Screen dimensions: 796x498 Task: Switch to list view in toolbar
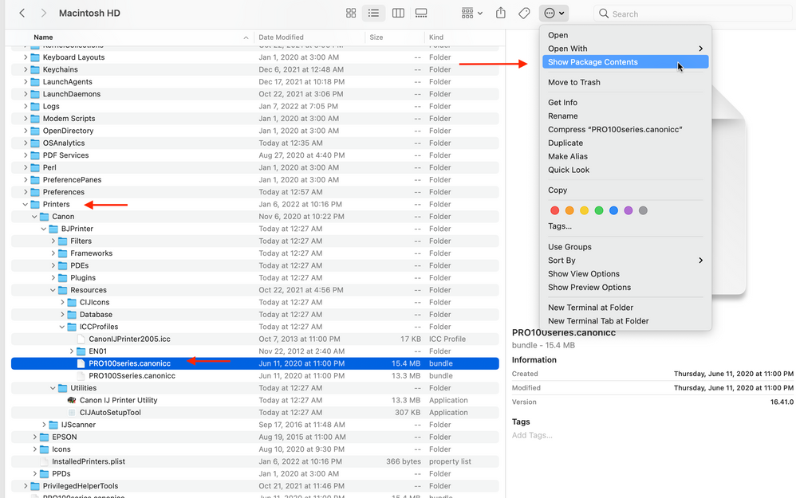373,14
